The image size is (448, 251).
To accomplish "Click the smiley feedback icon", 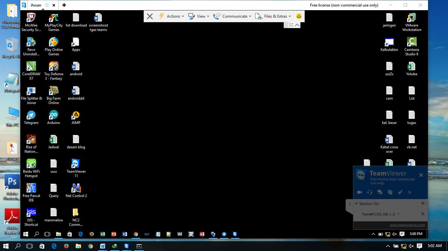I will pos(299,16).
